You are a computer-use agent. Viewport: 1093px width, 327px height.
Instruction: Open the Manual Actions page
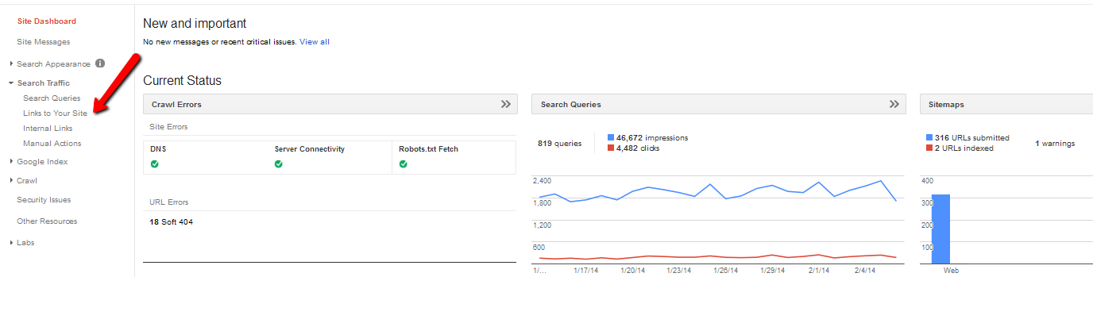52,144
